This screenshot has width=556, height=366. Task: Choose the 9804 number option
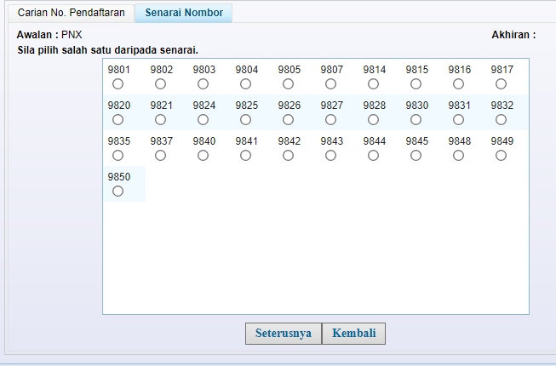point(245,84)
